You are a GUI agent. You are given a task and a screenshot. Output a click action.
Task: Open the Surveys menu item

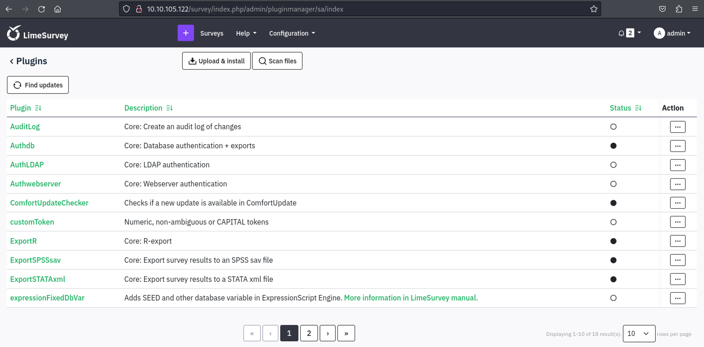pyautogui.click(x=212, y=33)
